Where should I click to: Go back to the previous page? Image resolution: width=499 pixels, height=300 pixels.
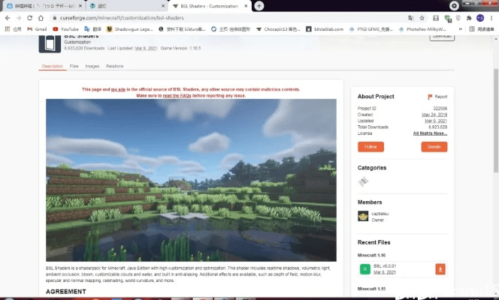[x=7, y=17]
